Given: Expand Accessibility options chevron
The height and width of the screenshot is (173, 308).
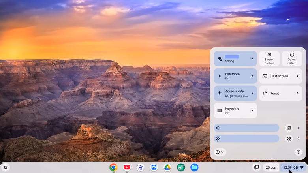Looking at the screenshot, I should 252,93.
